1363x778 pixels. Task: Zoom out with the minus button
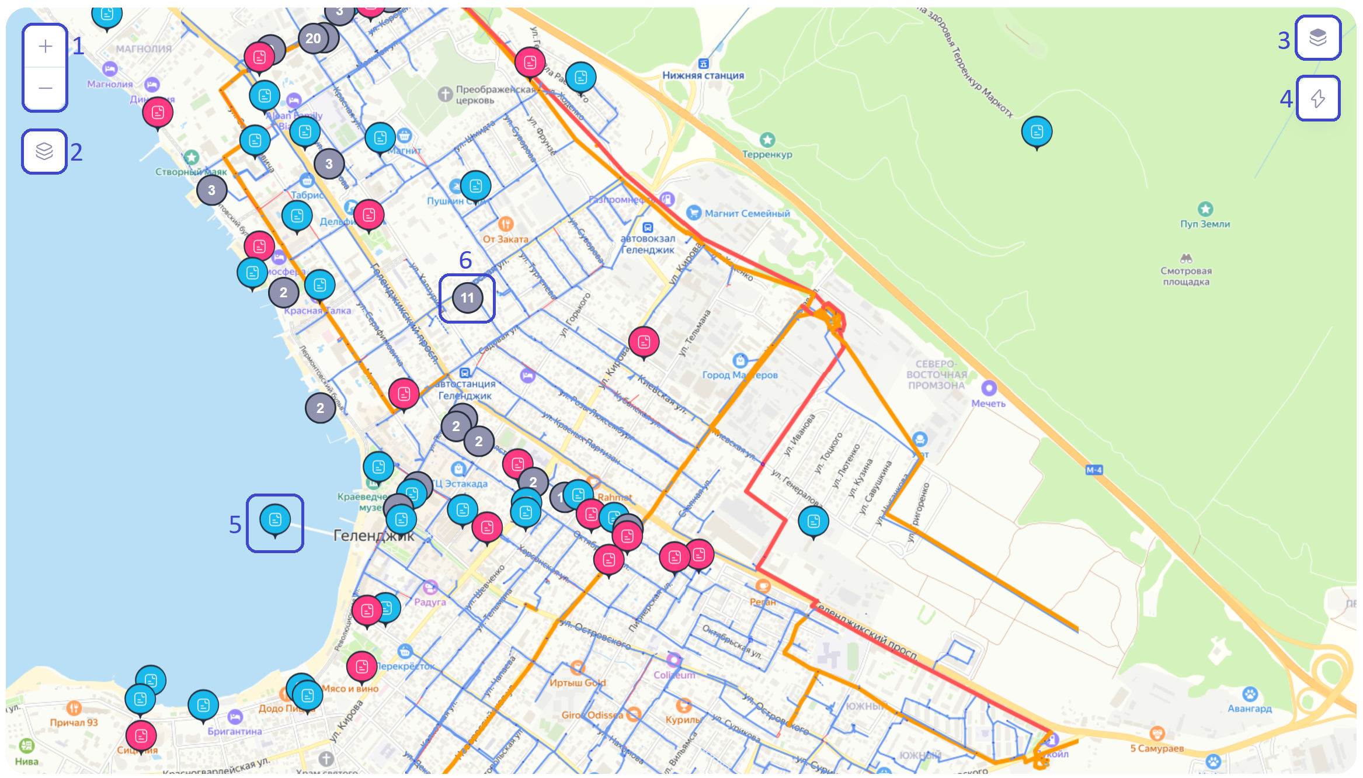click(x=45, y=88)
